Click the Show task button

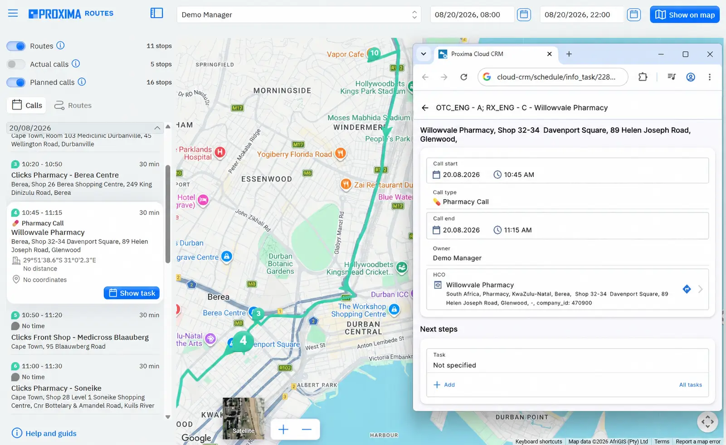(x=132, y=293)
